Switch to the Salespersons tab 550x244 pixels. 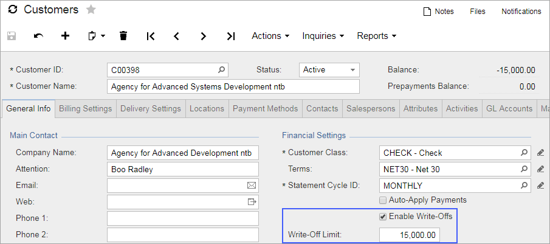tap(371, 109)
